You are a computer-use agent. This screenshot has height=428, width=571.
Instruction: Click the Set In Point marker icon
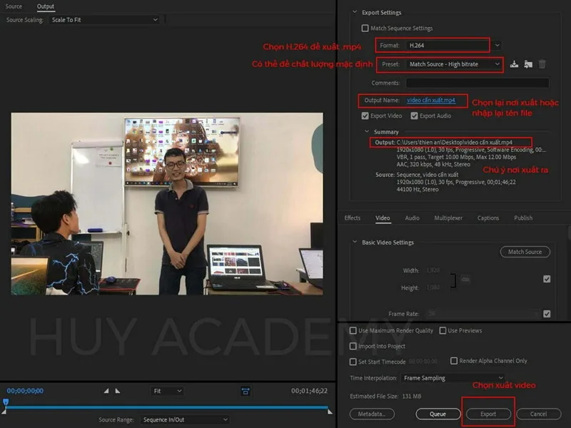point(106,391)
